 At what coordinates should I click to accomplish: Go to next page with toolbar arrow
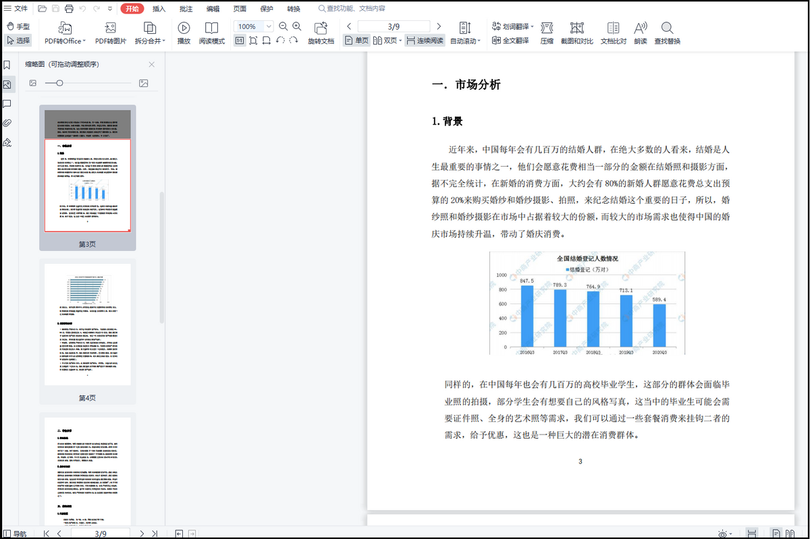pos(439,26)
